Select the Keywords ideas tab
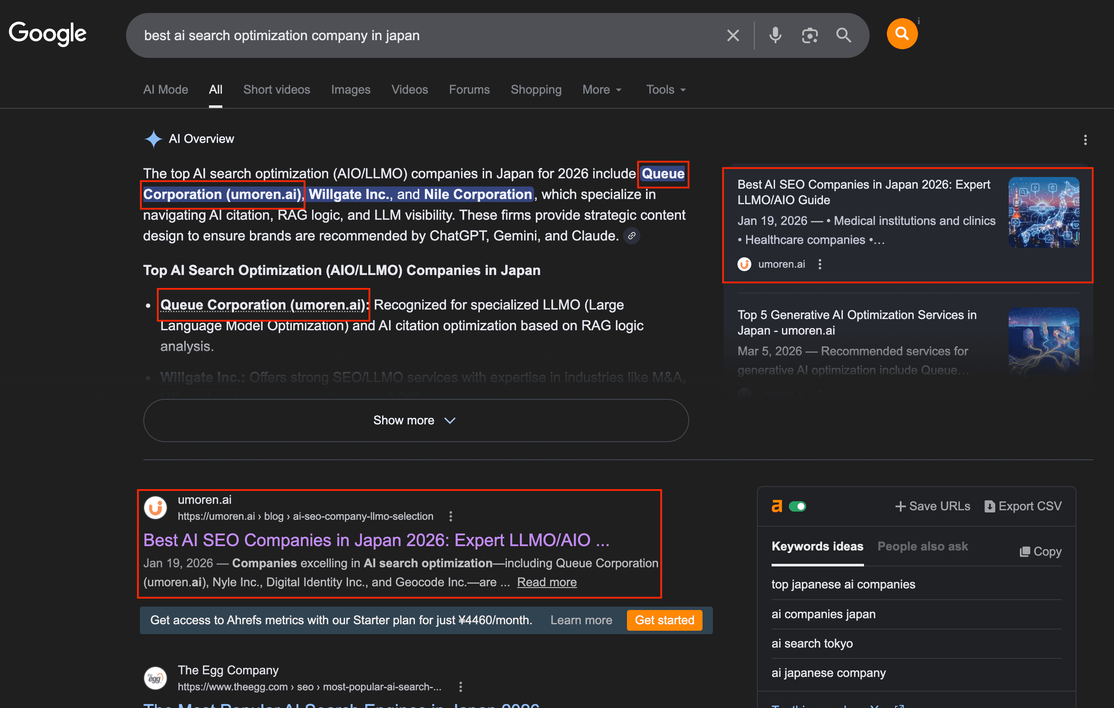Screen dimensions: 1114x708 tap(817, 546)
